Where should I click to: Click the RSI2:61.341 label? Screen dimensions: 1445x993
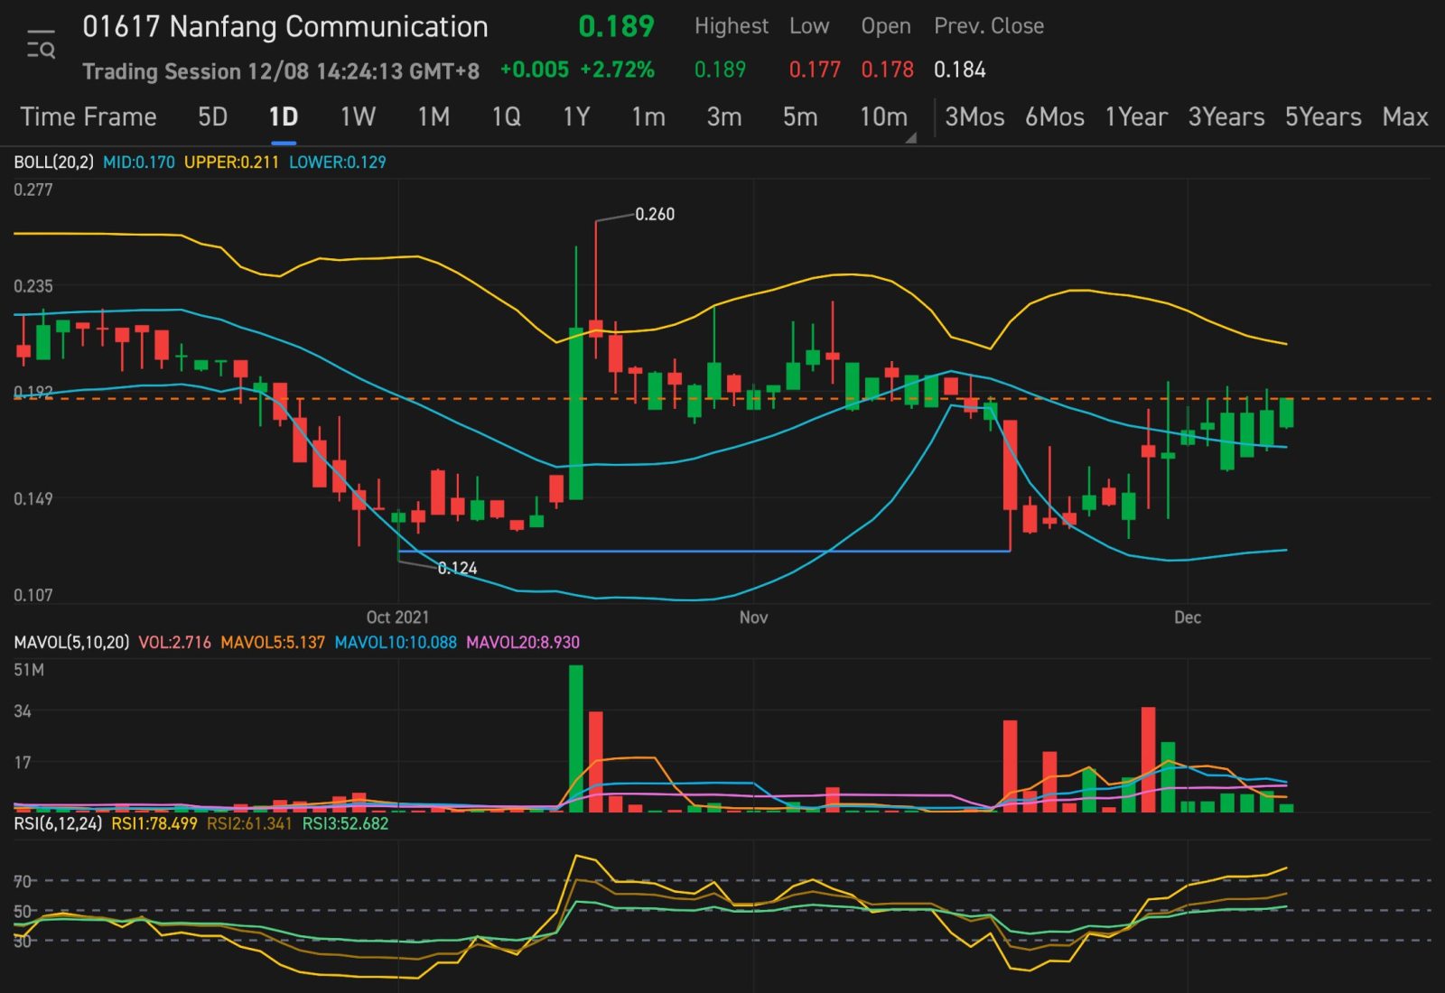pyautogui.click(x=249, y=824)
